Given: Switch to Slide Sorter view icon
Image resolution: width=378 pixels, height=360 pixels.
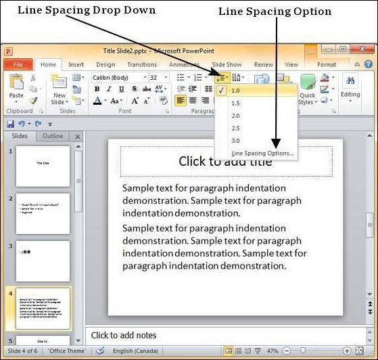Looking at the screenshot, I should (x=238, y=351).
